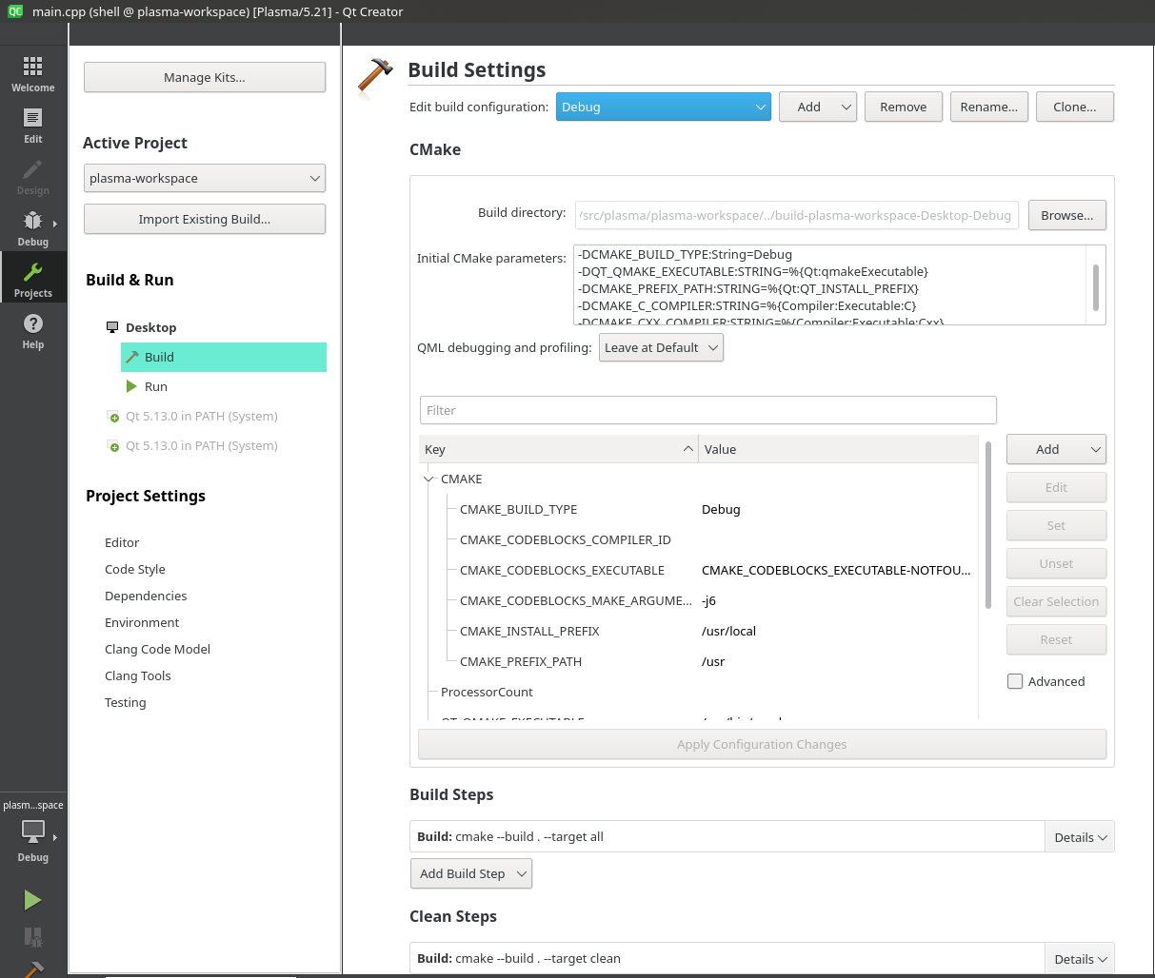This screenshot has height=978, width=1155.
Task: Click the Build Project hammer icon
Action: pyautogui.click(x=32, y=969)
